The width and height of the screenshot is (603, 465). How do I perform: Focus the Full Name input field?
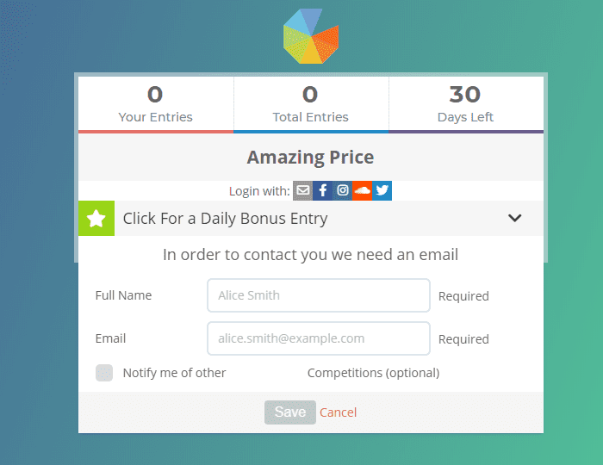(x=319, y=295)
